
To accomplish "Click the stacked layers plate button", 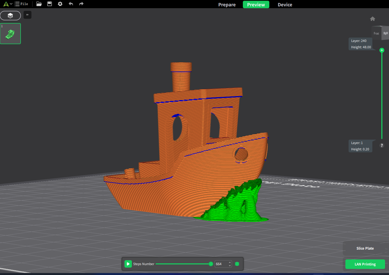I will 10,16.
